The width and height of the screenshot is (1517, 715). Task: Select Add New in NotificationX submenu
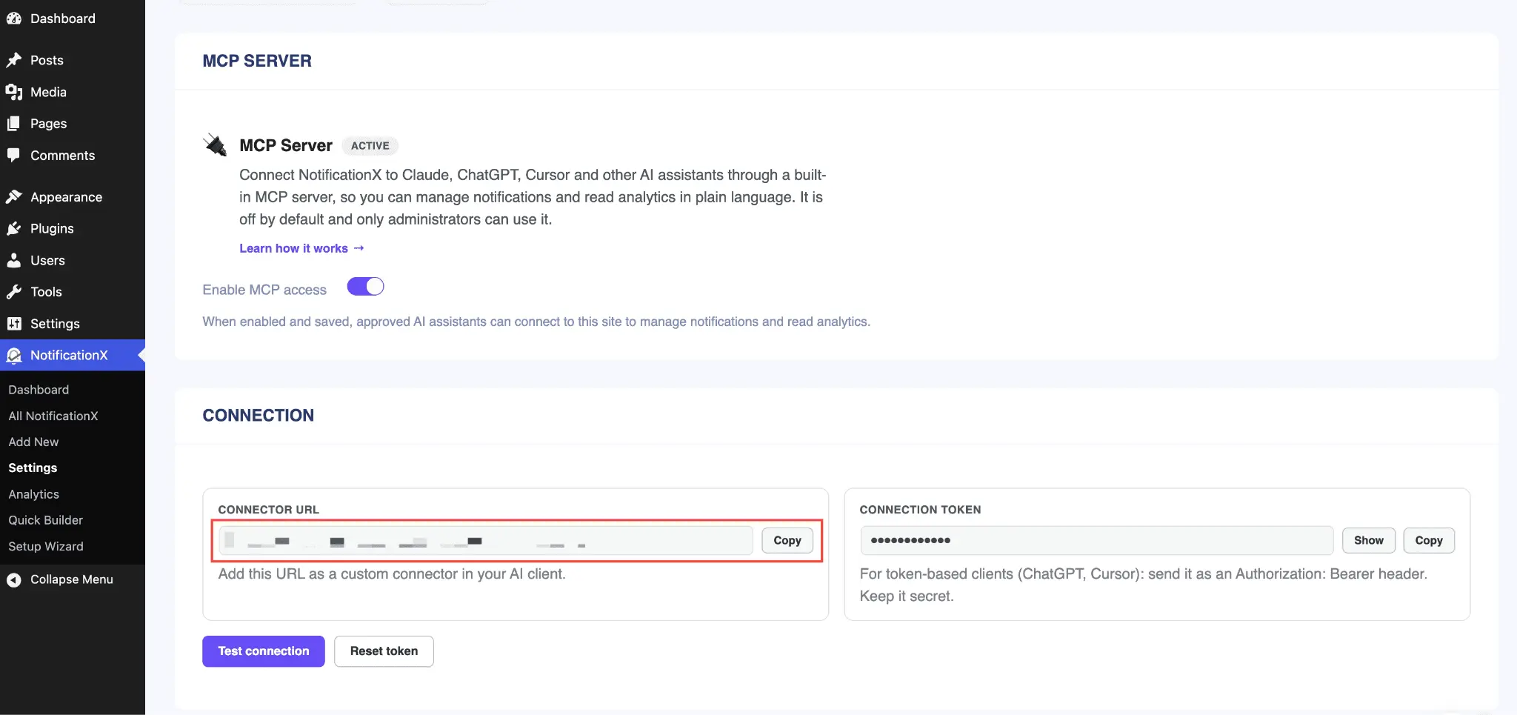click(33, 442)
